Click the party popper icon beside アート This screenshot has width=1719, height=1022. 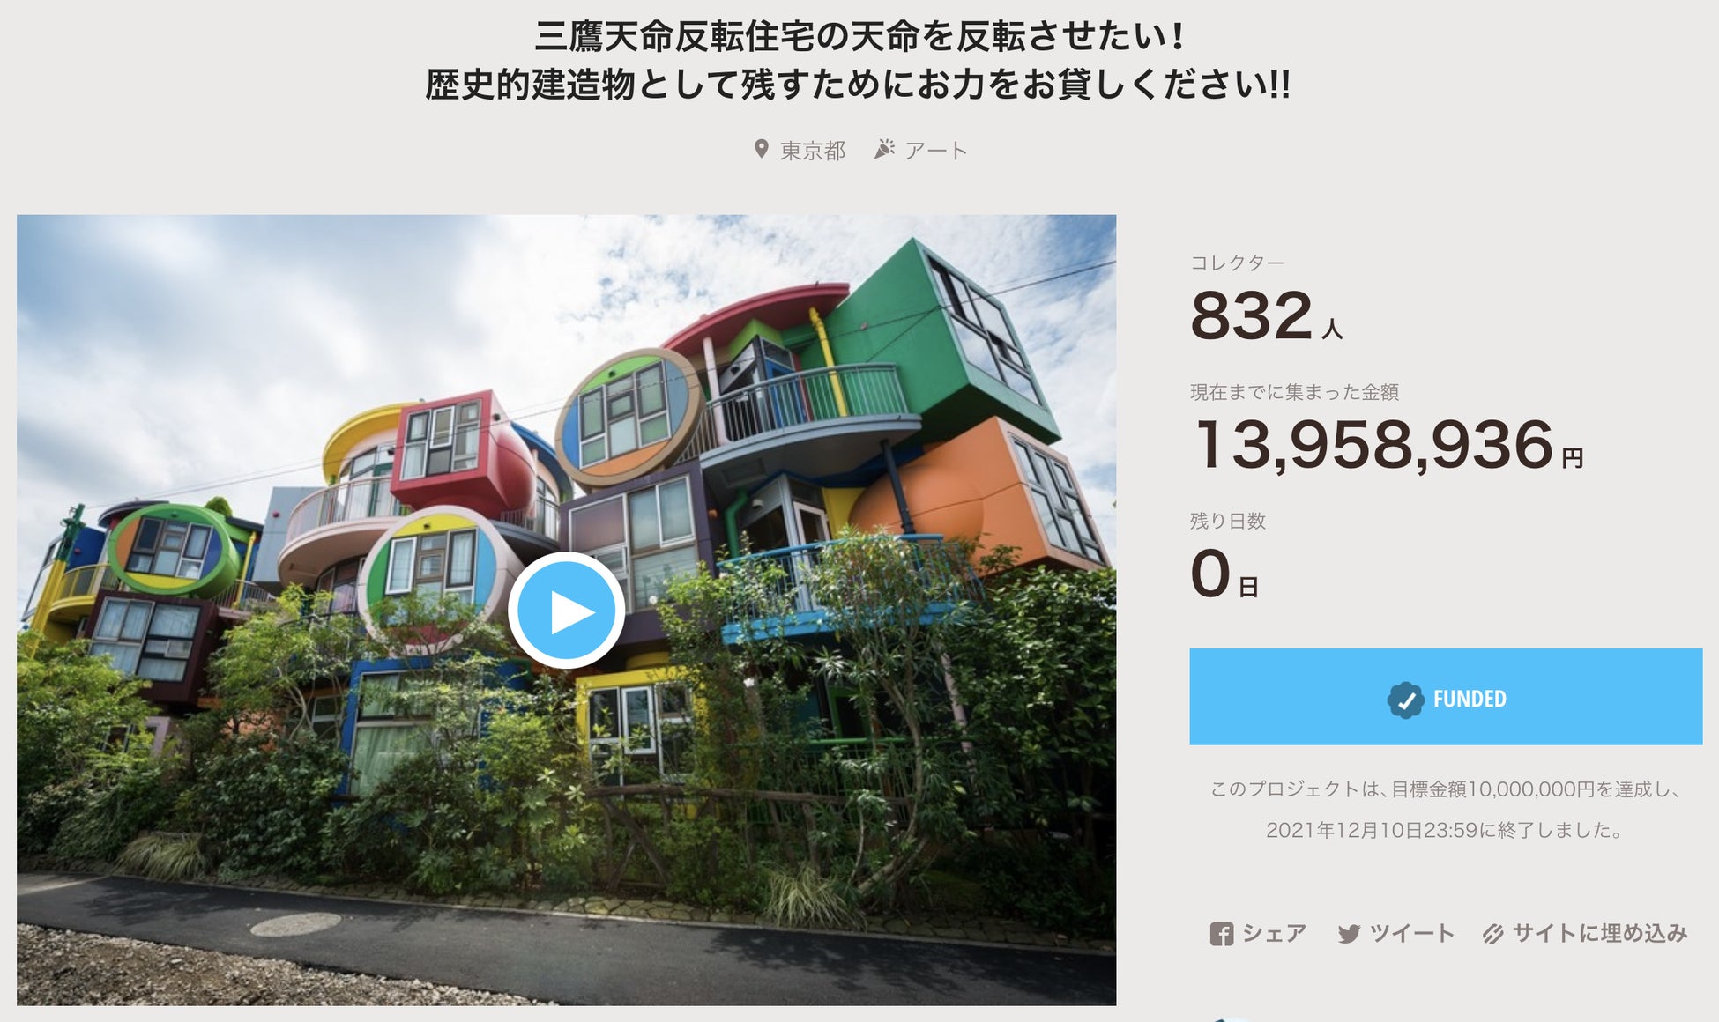click(x=884, y=149)
